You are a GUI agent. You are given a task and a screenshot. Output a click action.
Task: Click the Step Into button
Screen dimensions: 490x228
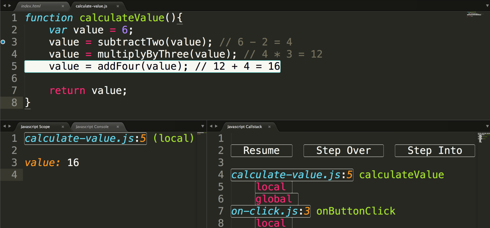pos(435,151)
